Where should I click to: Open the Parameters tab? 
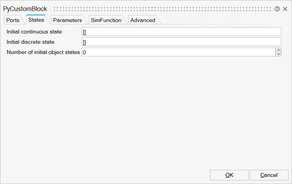tap(67, 20)
